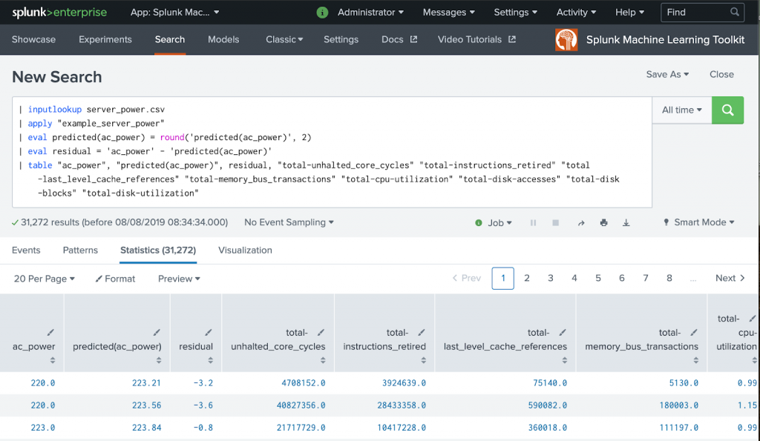
Task: Switch to the Events tab
Action: (26, 251)
